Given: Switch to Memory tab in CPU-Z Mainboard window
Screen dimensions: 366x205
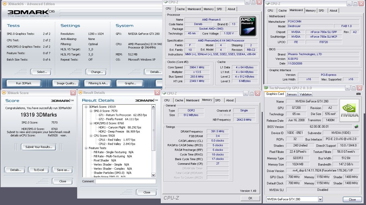Looking at the screenshot, I should pyautogui.click(x=310, y=11).
